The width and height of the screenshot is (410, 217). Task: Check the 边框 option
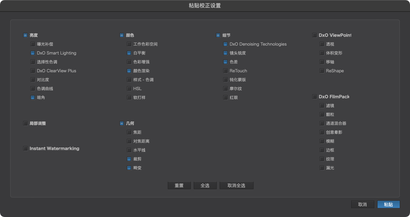tap(322, 150)
